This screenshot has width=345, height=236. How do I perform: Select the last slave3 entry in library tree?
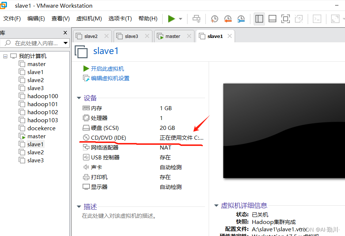[35, 160]
